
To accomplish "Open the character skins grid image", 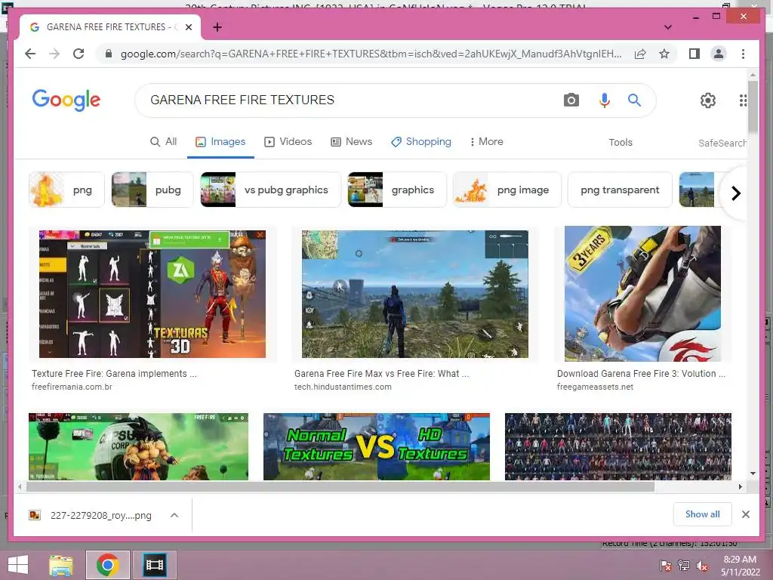I will (x=617, y=446).
